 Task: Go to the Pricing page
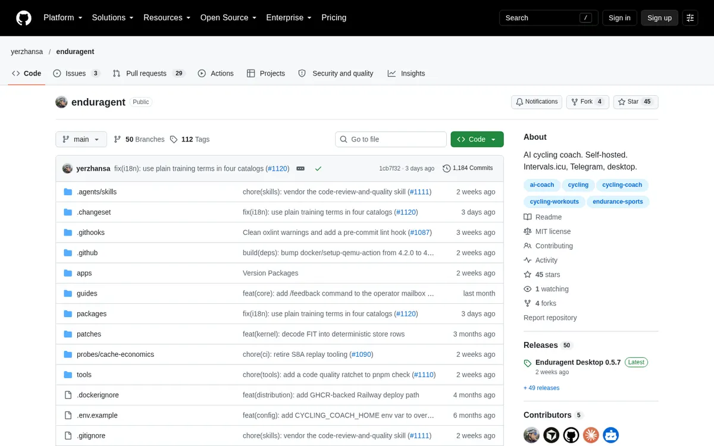click(334, 18)
